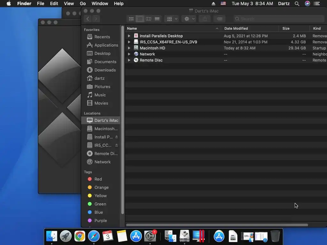Image resolution: width=327 pixels, height=245 pixels.
Task: Launch Google Chrome from the Dock
Action: (x=80, y=236)
